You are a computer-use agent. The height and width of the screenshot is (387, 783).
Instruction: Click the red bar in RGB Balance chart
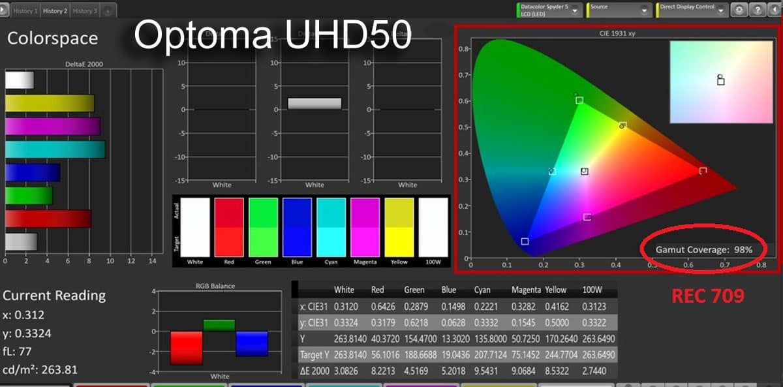click(187, 348)
